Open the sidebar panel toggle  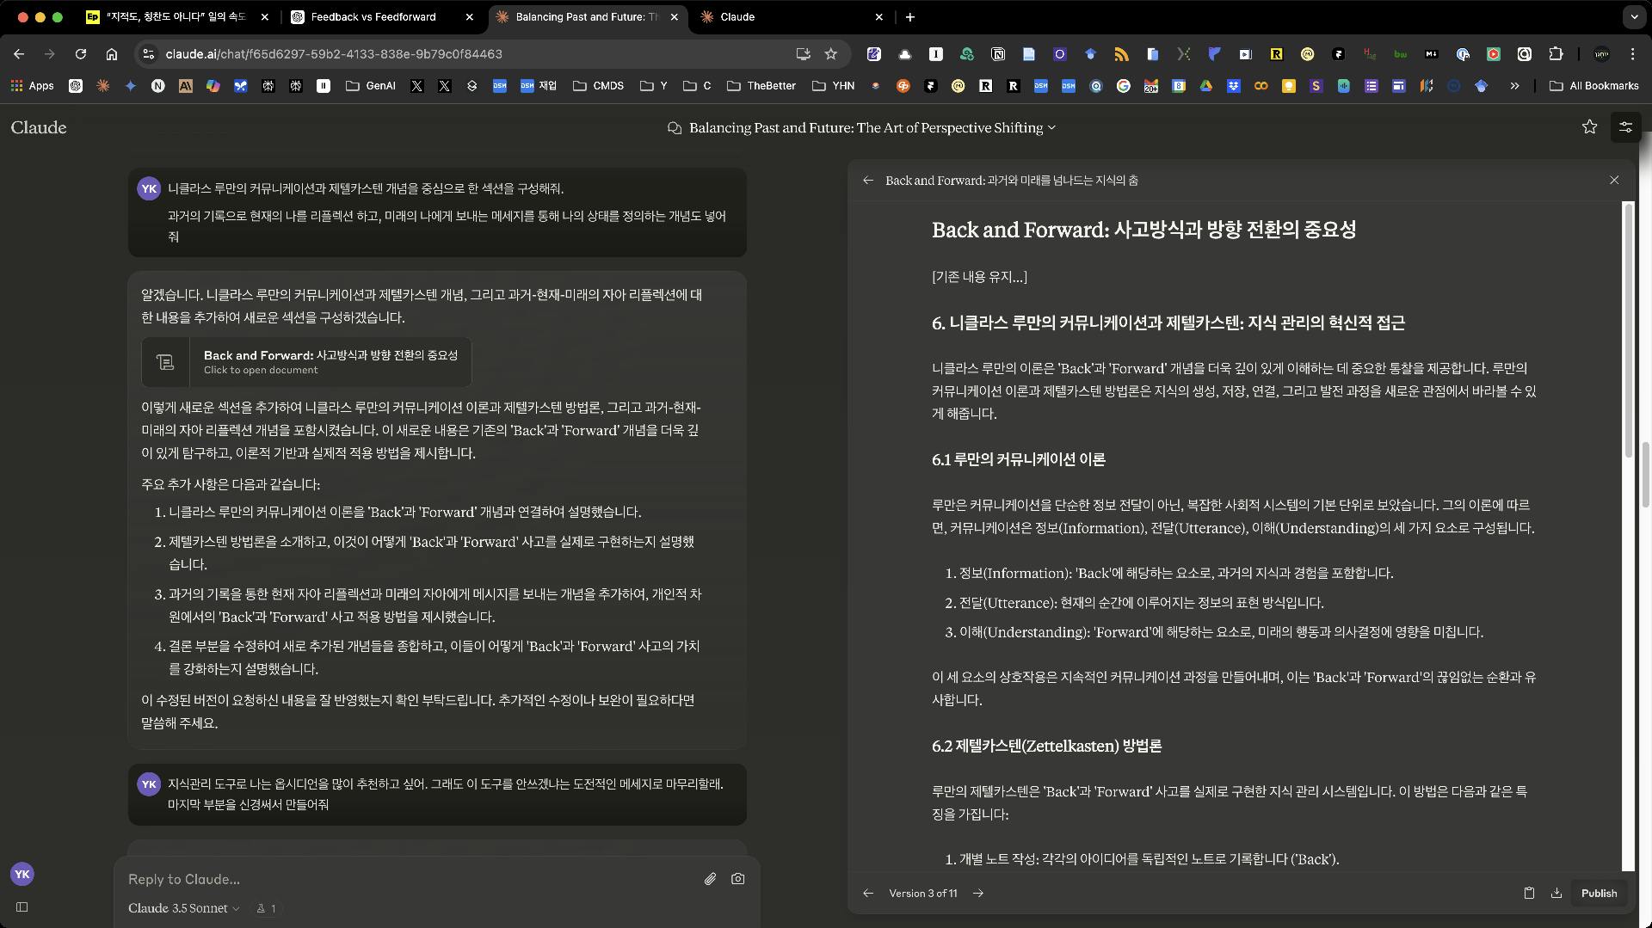tap(22, 906)
